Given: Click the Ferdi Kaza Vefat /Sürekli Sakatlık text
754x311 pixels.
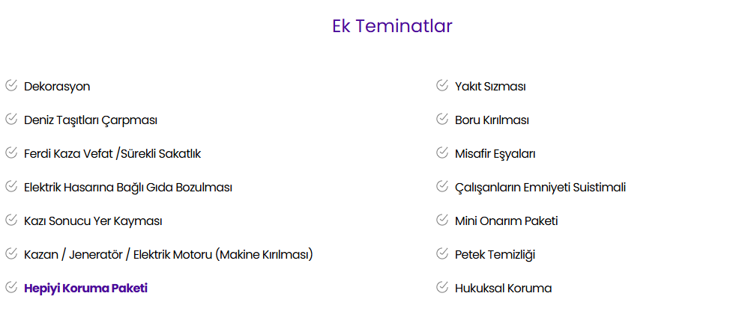Looking at the screenshot, I should pos(112,153).
